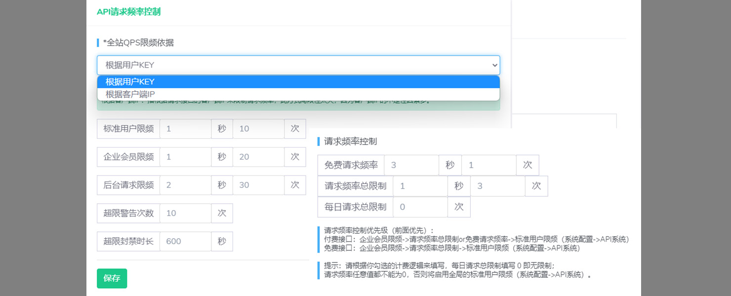
Task: Click 标准用户限频 seconds input field
Action: [x=185, y=129]
